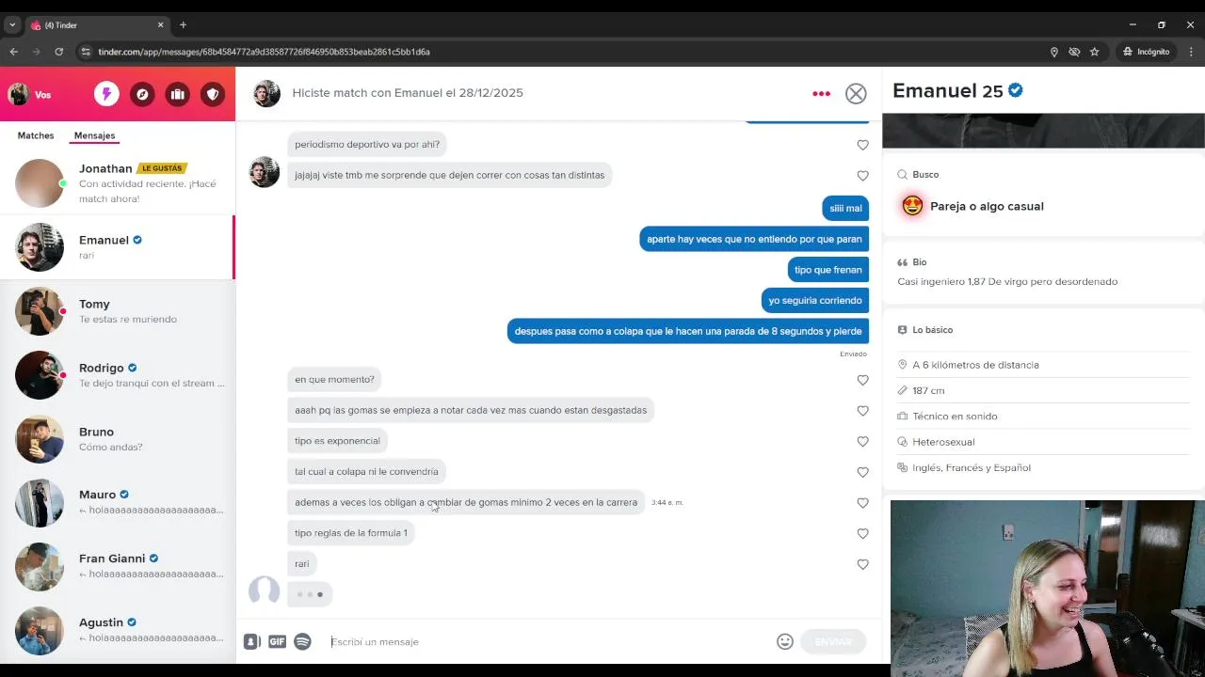Screen dimensions: 1205x677
Task: Click the sticker icon beside GIF
Action: (x=251, y=641)
